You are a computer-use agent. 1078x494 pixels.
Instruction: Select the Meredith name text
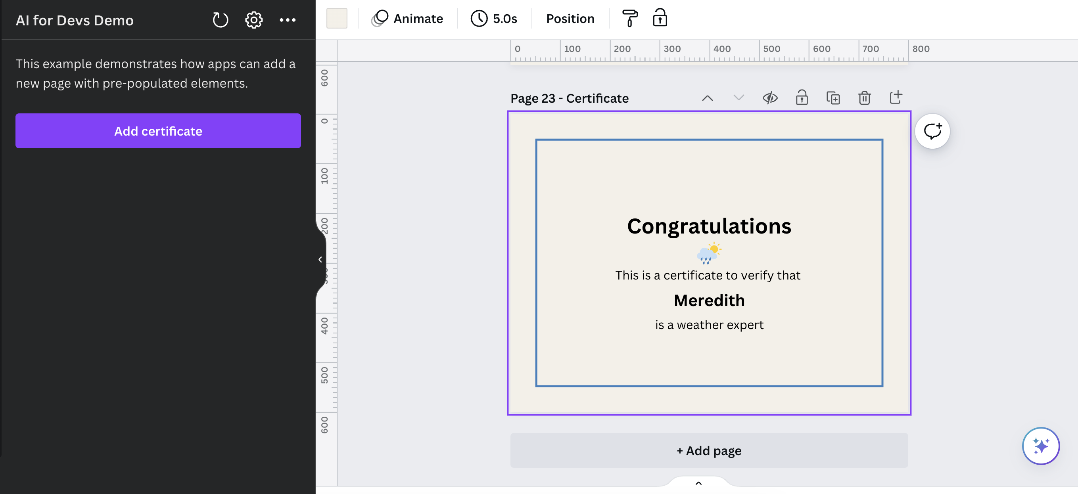point(709,301)
